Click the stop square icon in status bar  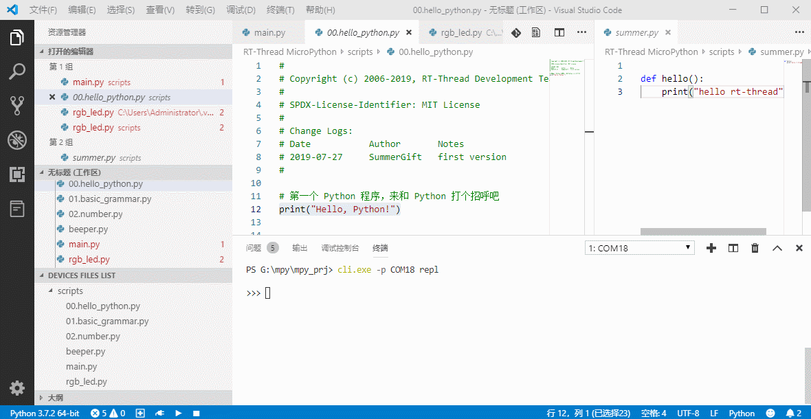(196, 413)
